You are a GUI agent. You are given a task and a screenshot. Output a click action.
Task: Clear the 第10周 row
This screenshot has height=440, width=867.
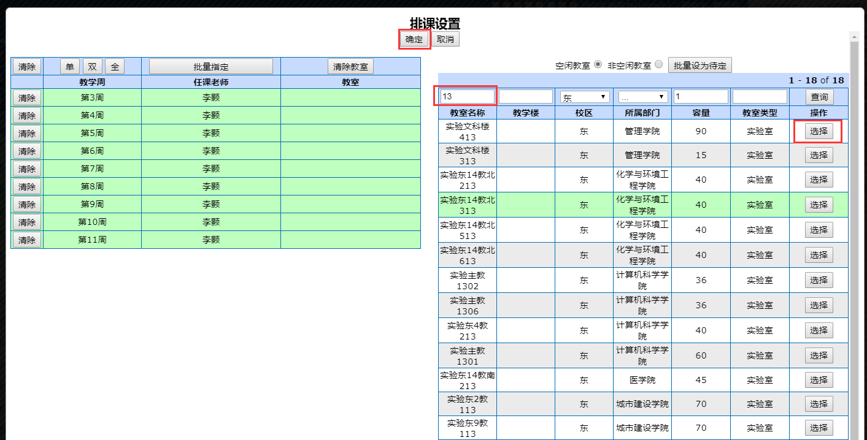click(x=27, y=222)
